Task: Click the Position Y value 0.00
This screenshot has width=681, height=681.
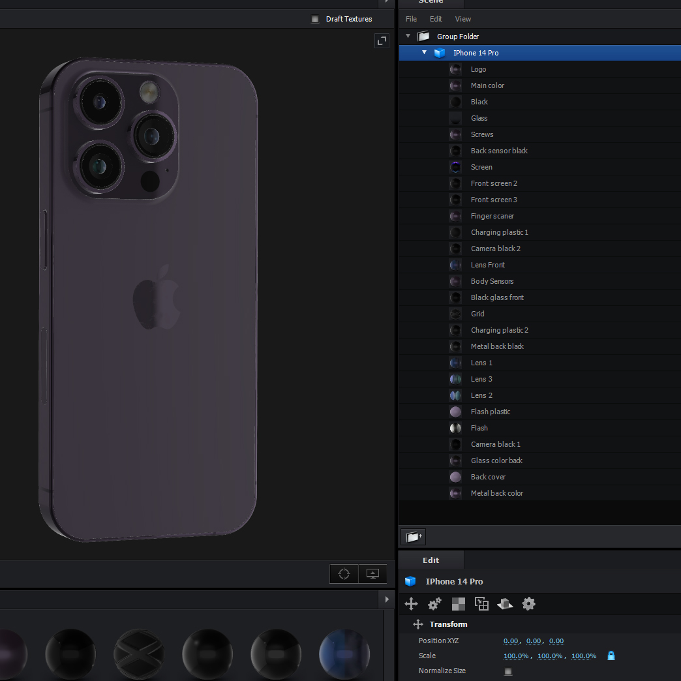Action: pyautogui.click(x=534, y=641)
